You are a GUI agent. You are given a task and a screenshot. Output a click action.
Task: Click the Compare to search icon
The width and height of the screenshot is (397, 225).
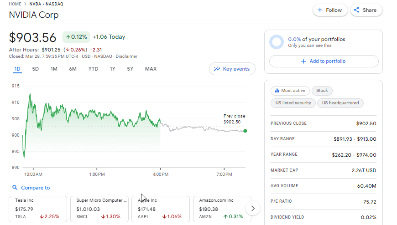[x=15, y=188]
